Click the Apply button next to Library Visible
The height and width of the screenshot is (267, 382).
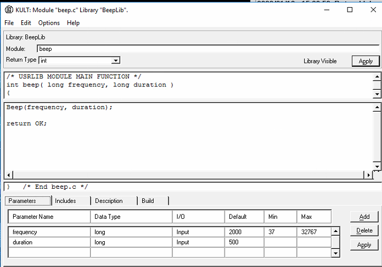tap(366, 61)
